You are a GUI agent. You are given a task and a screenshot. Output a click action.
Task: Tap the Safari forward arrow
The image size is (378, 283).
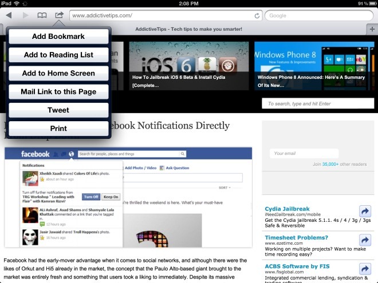(25, 15)
